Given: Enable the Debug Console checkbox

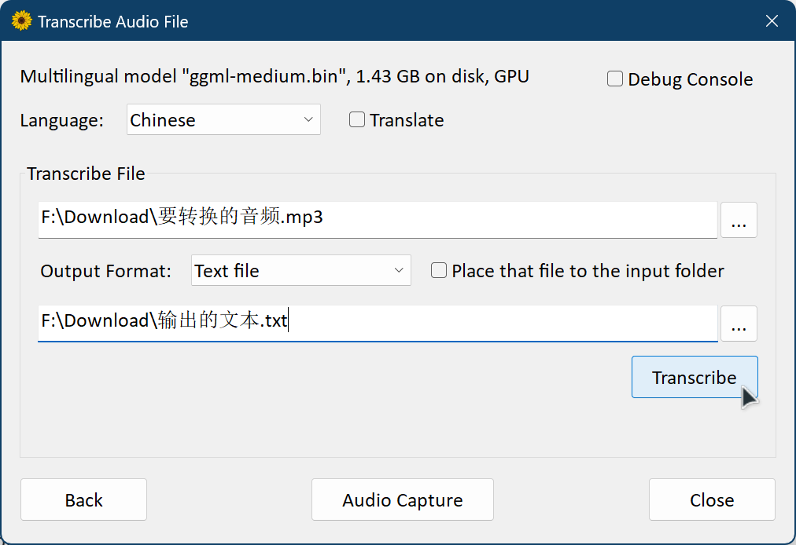Looking at the screenshot, I should tap(615, 79).
